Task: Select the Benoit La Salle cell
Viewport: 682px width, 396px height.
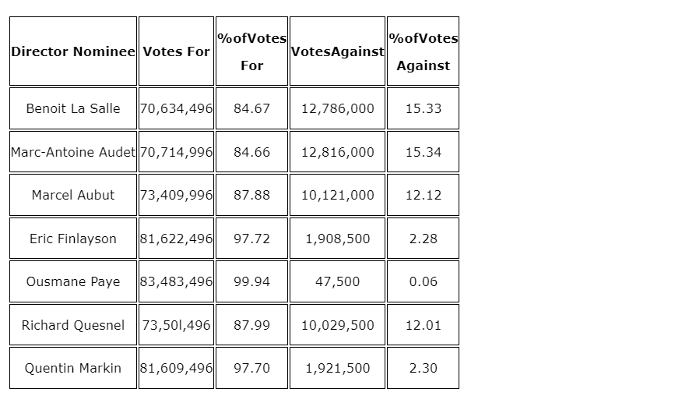Action: tap(73, 108)
